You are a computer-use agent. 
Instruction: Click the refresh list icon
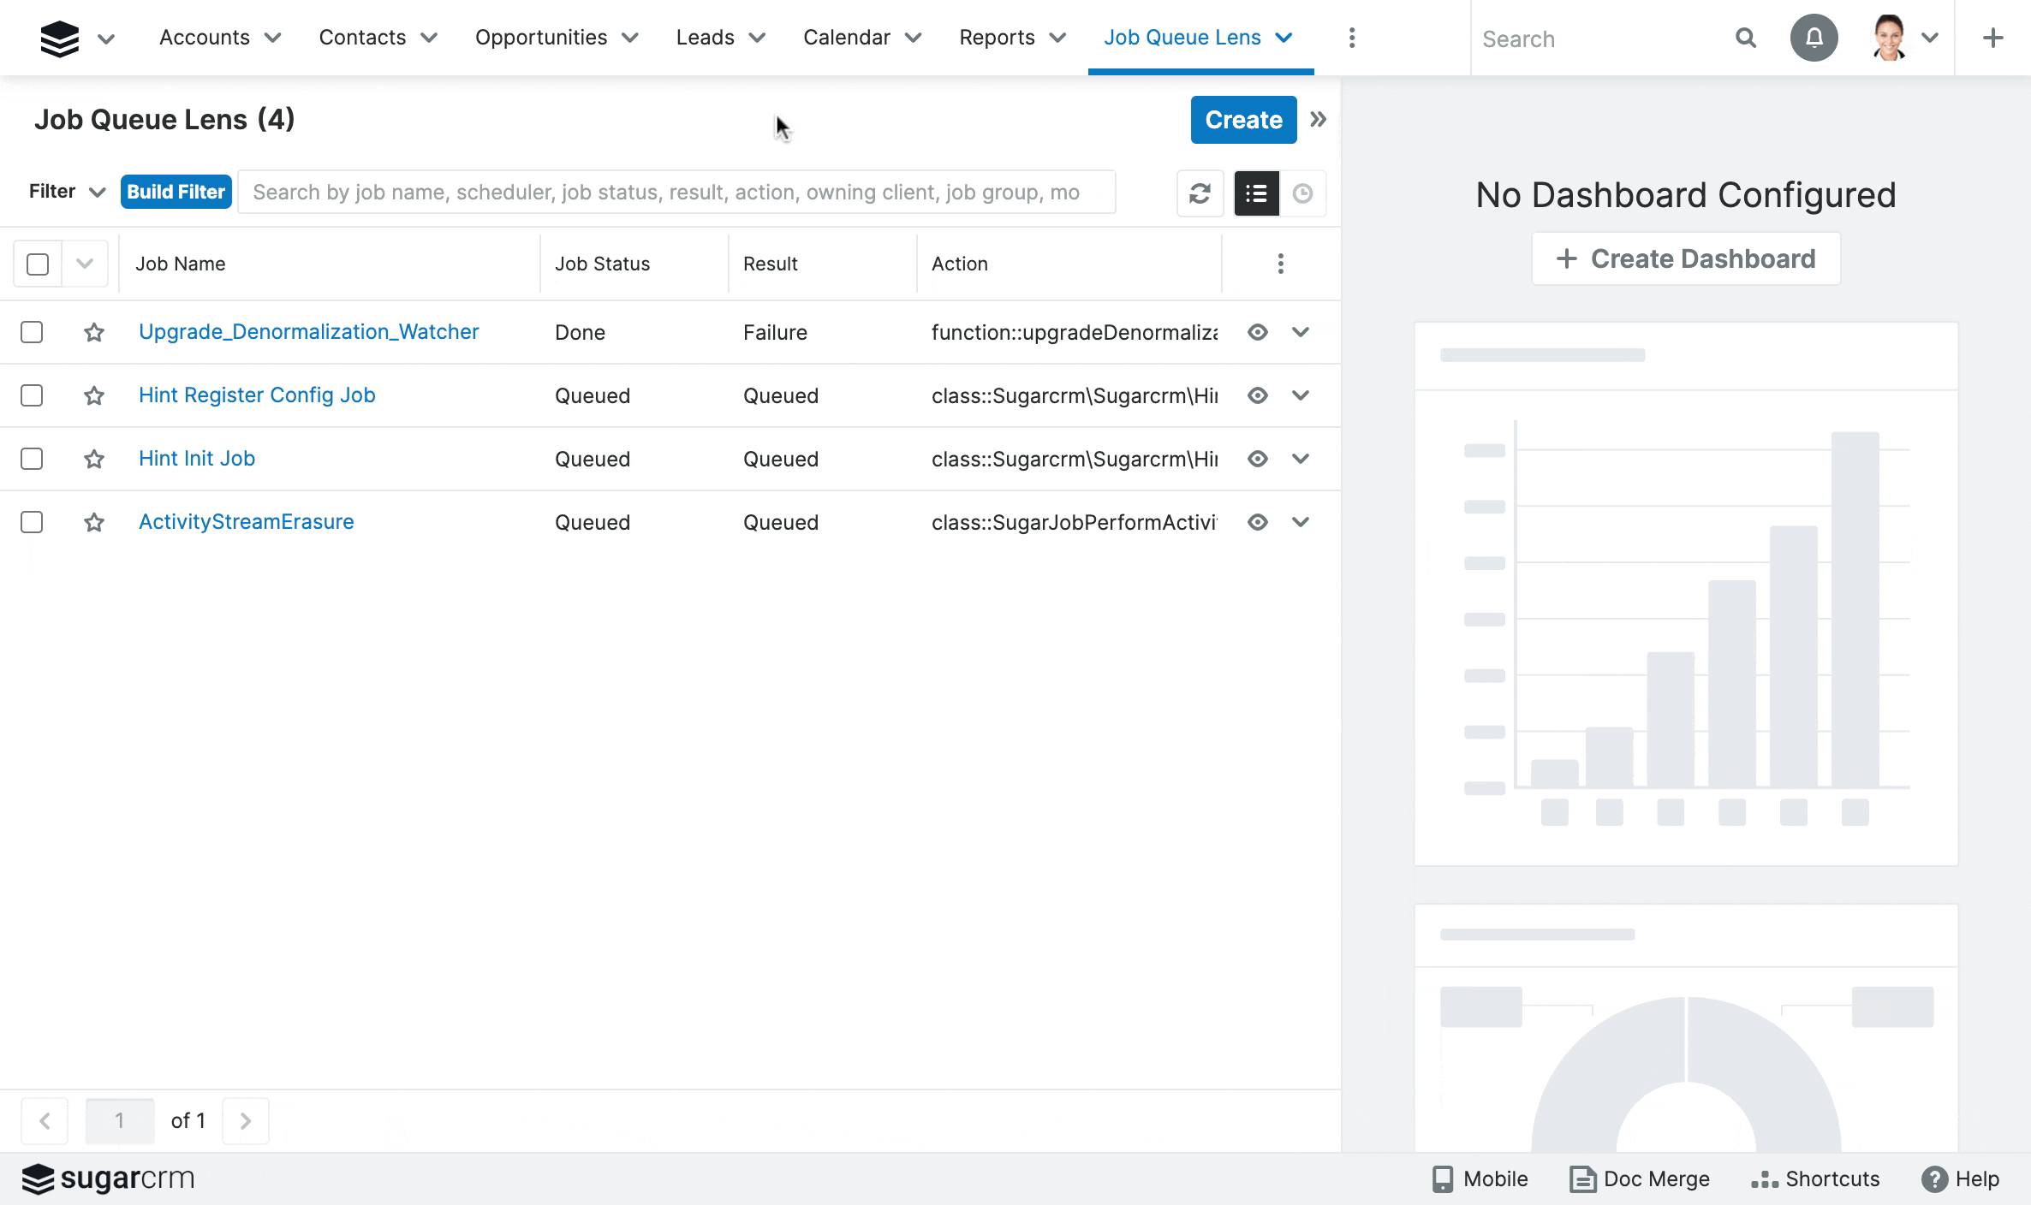pyautogui.click(x=1200, y=193)
